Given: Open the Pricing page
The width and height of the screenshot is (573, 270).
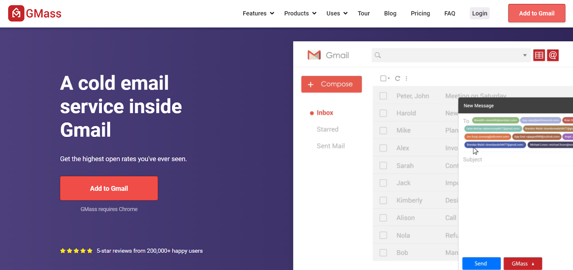Looking at the screenshot, I should pyautogui.click(x=420, y=13).
